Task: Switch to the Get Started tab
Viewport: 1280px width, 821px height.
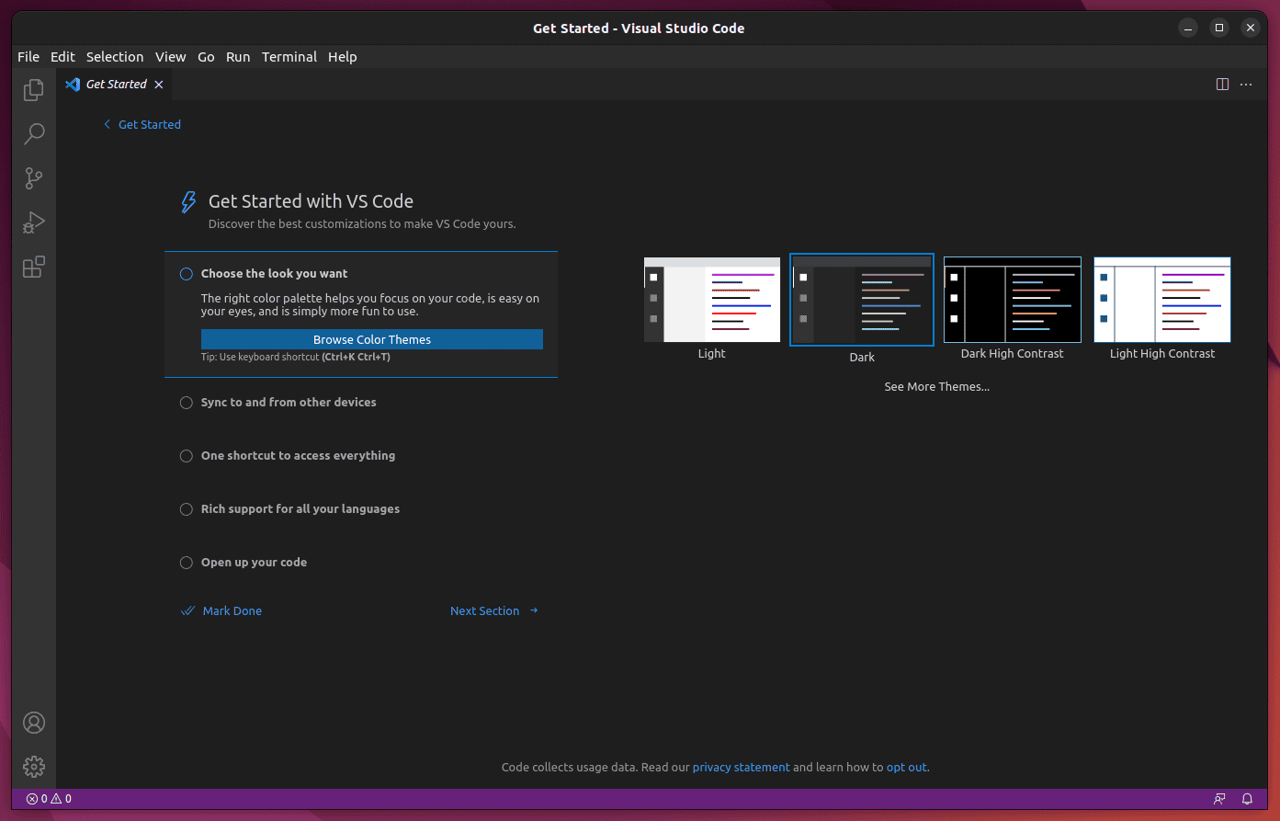Action: 115,84
